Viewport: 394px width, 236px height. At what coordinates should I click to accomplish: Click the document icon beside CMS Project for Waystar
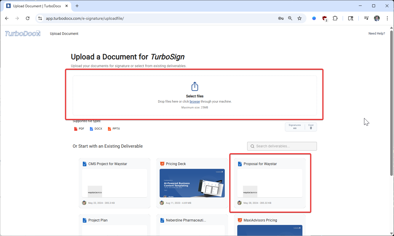(85, 164)
